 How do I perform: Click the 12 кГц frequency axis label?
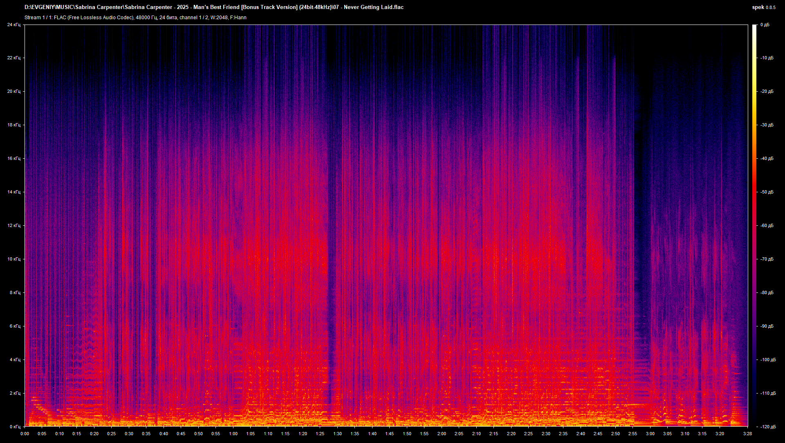click(x=13, y=226)
